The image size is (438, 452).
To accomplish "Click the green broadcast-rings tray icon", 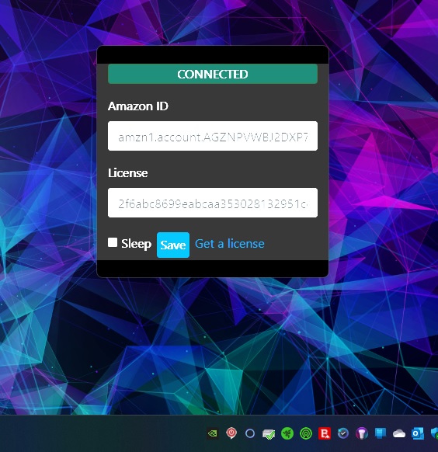I will (x=306, y=433).
